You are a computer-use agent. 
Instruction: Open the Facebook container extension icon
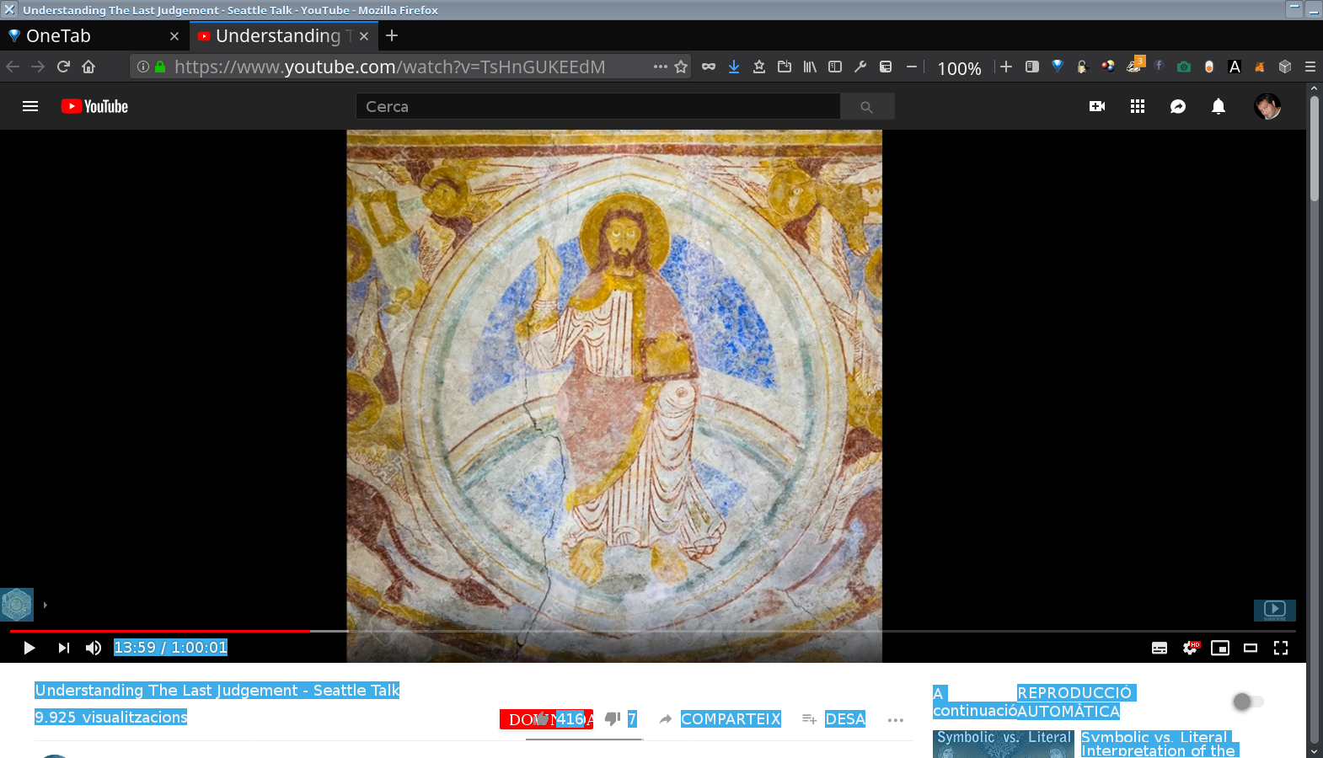pyautogui.click(x=1159, y=66)
